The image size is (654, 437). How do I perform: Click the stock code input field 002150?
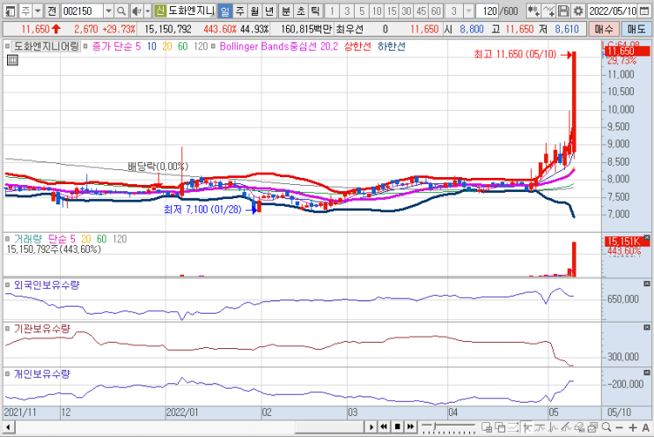[82, 11]
